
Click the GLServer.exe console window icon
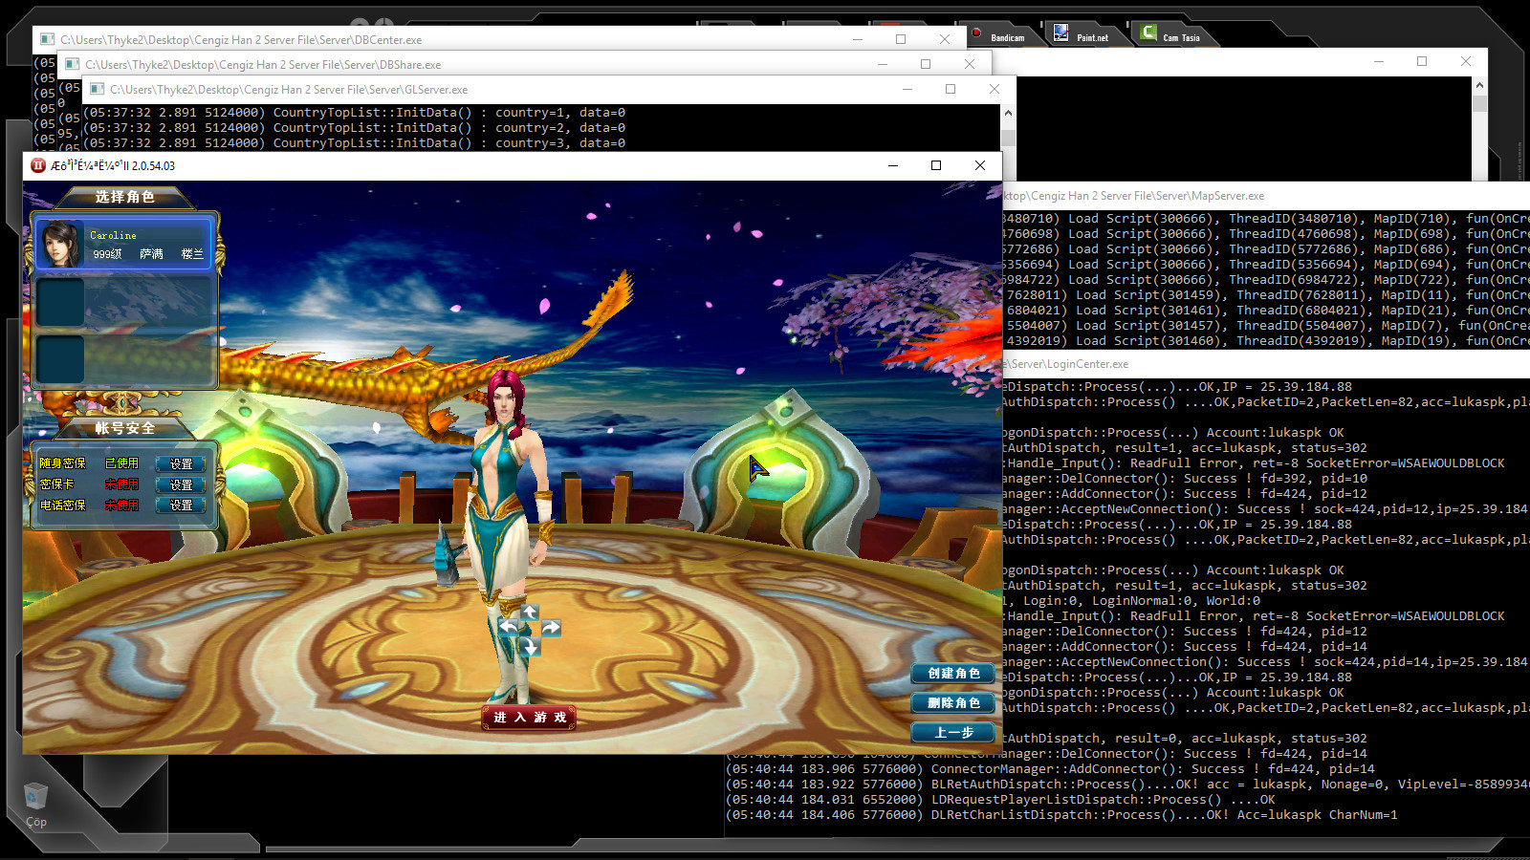96,89
